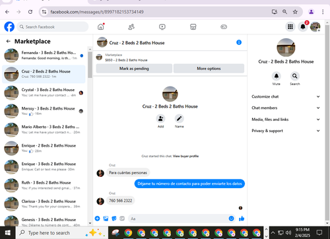This screenshot has width=330, height=239.
Task: Click the Name pencil edit icon
Action: [179, 118]
